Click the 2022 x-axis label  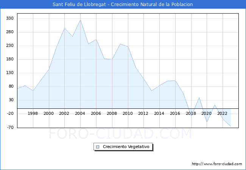(x=222, y=113)
